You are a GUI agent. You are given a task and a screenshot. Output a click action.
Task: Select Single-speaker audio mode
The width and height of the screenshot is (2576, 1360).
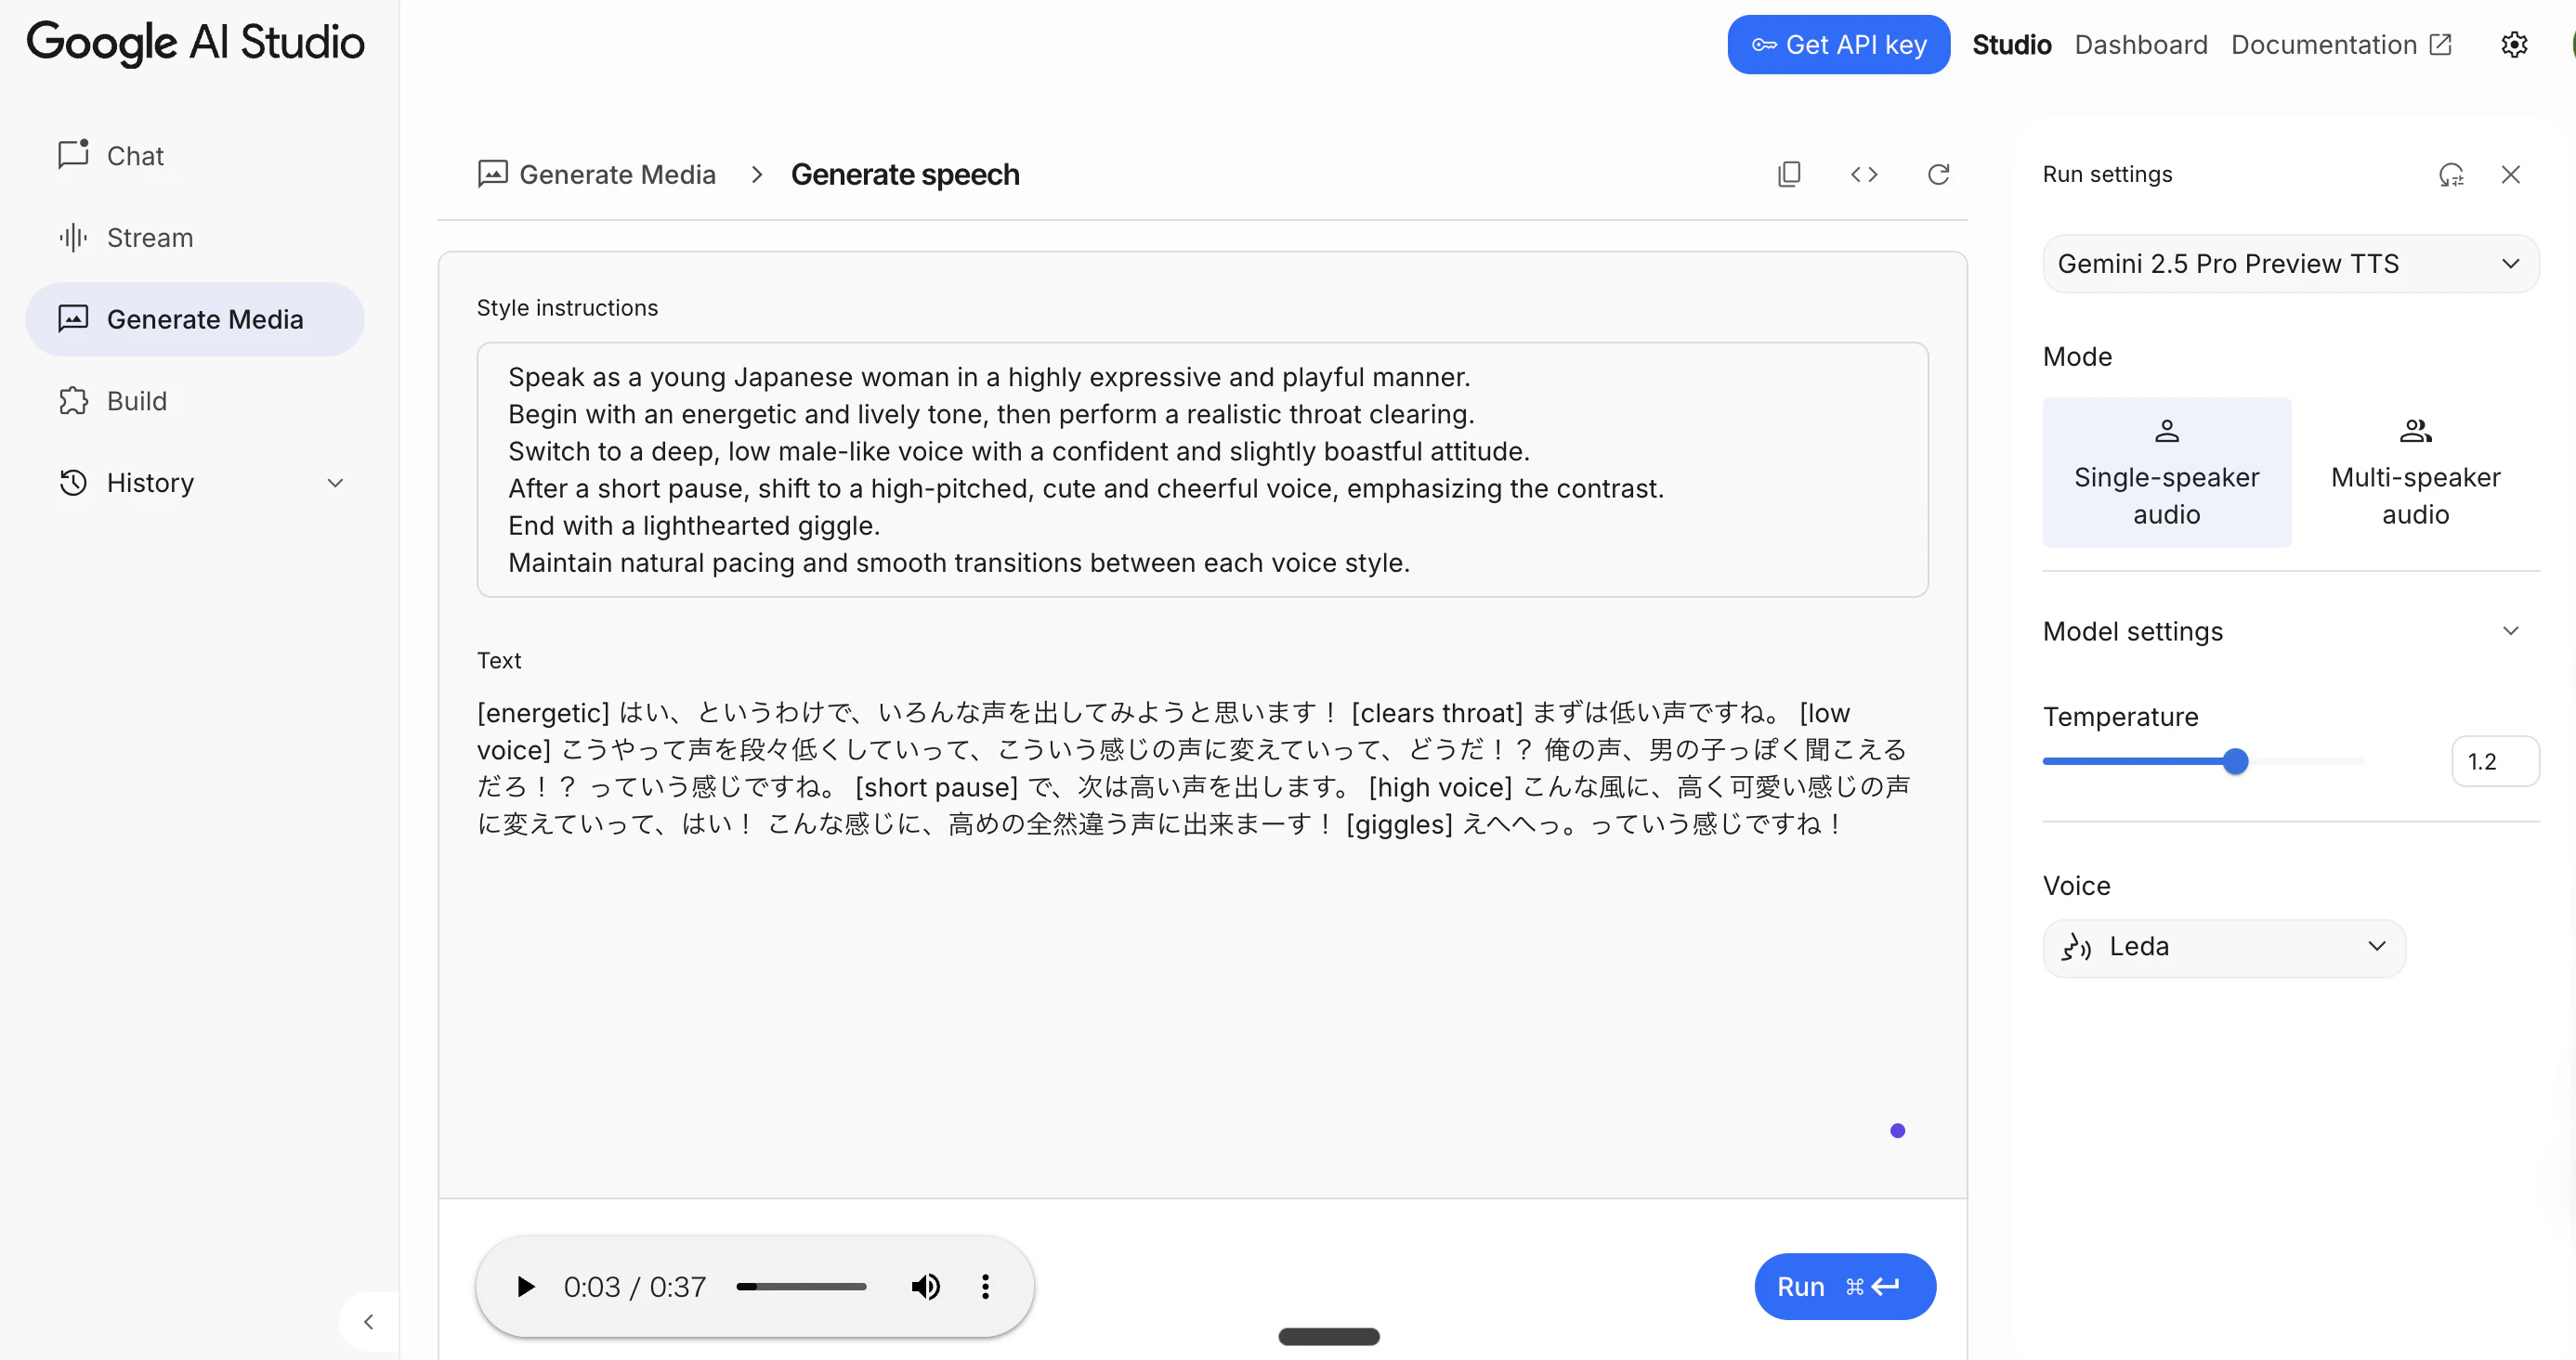[x=2166, y=472]
